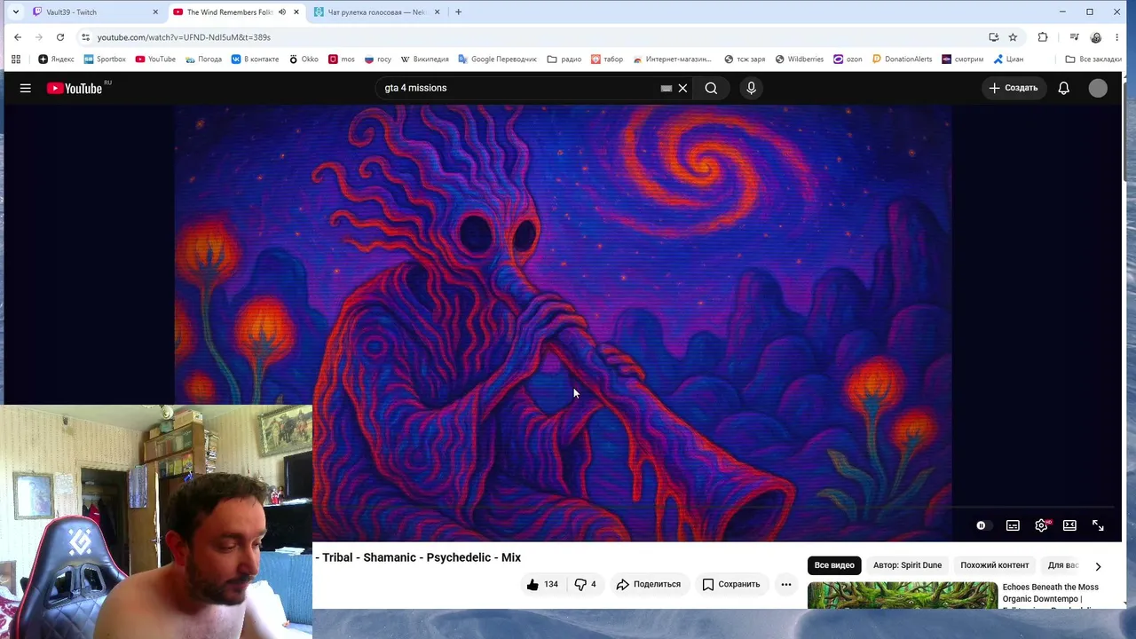
Task: Reload the current page
Action: click(60, 37)
